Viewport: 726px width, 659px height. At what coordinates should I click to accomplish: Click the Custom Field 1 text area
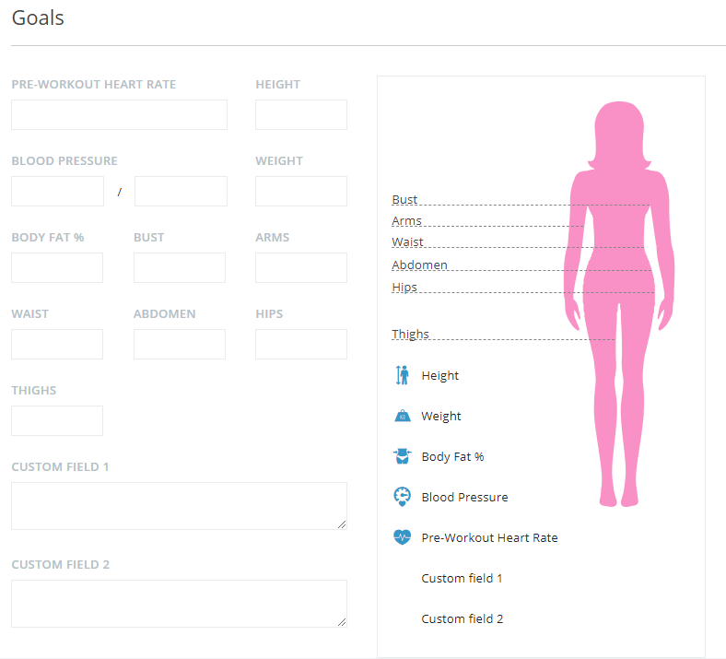[179, 506]
